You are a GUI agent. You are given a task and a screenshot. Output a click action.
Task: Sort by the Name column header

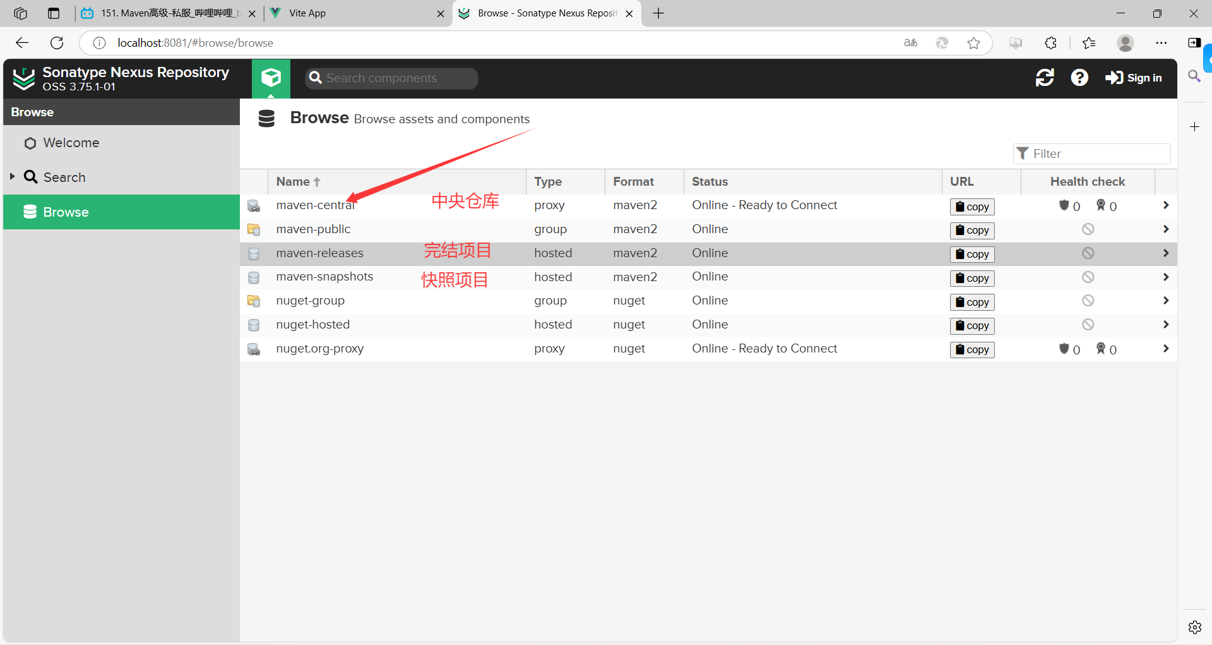(397, 181)
